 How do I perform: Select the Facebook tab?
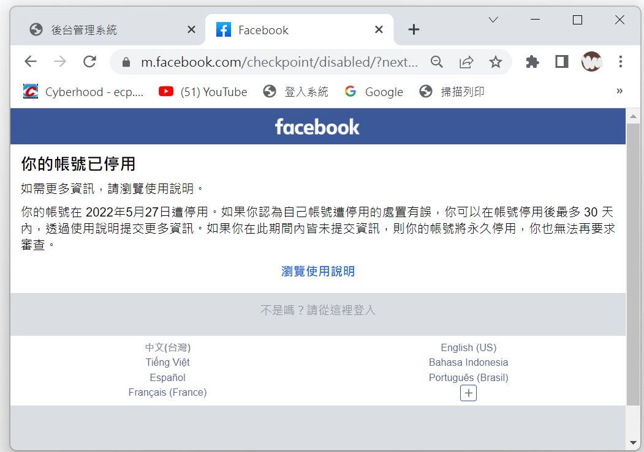click(300, 29)
